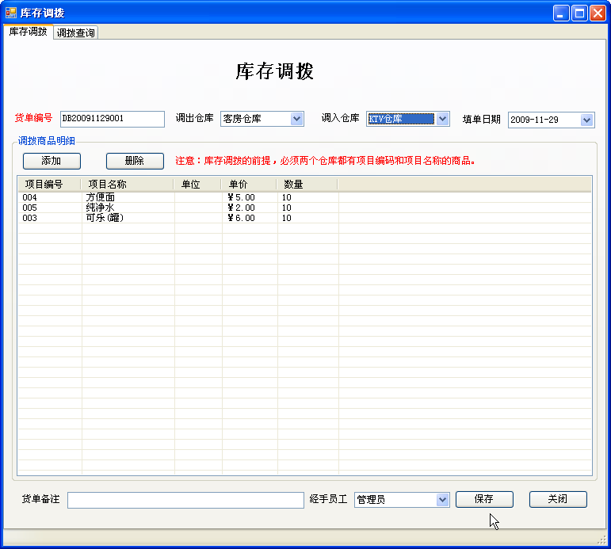This screenshot has height=549, width=611.
Task: Open the 经手员工 dropdown arrow
Action: [x=442, y=500]
